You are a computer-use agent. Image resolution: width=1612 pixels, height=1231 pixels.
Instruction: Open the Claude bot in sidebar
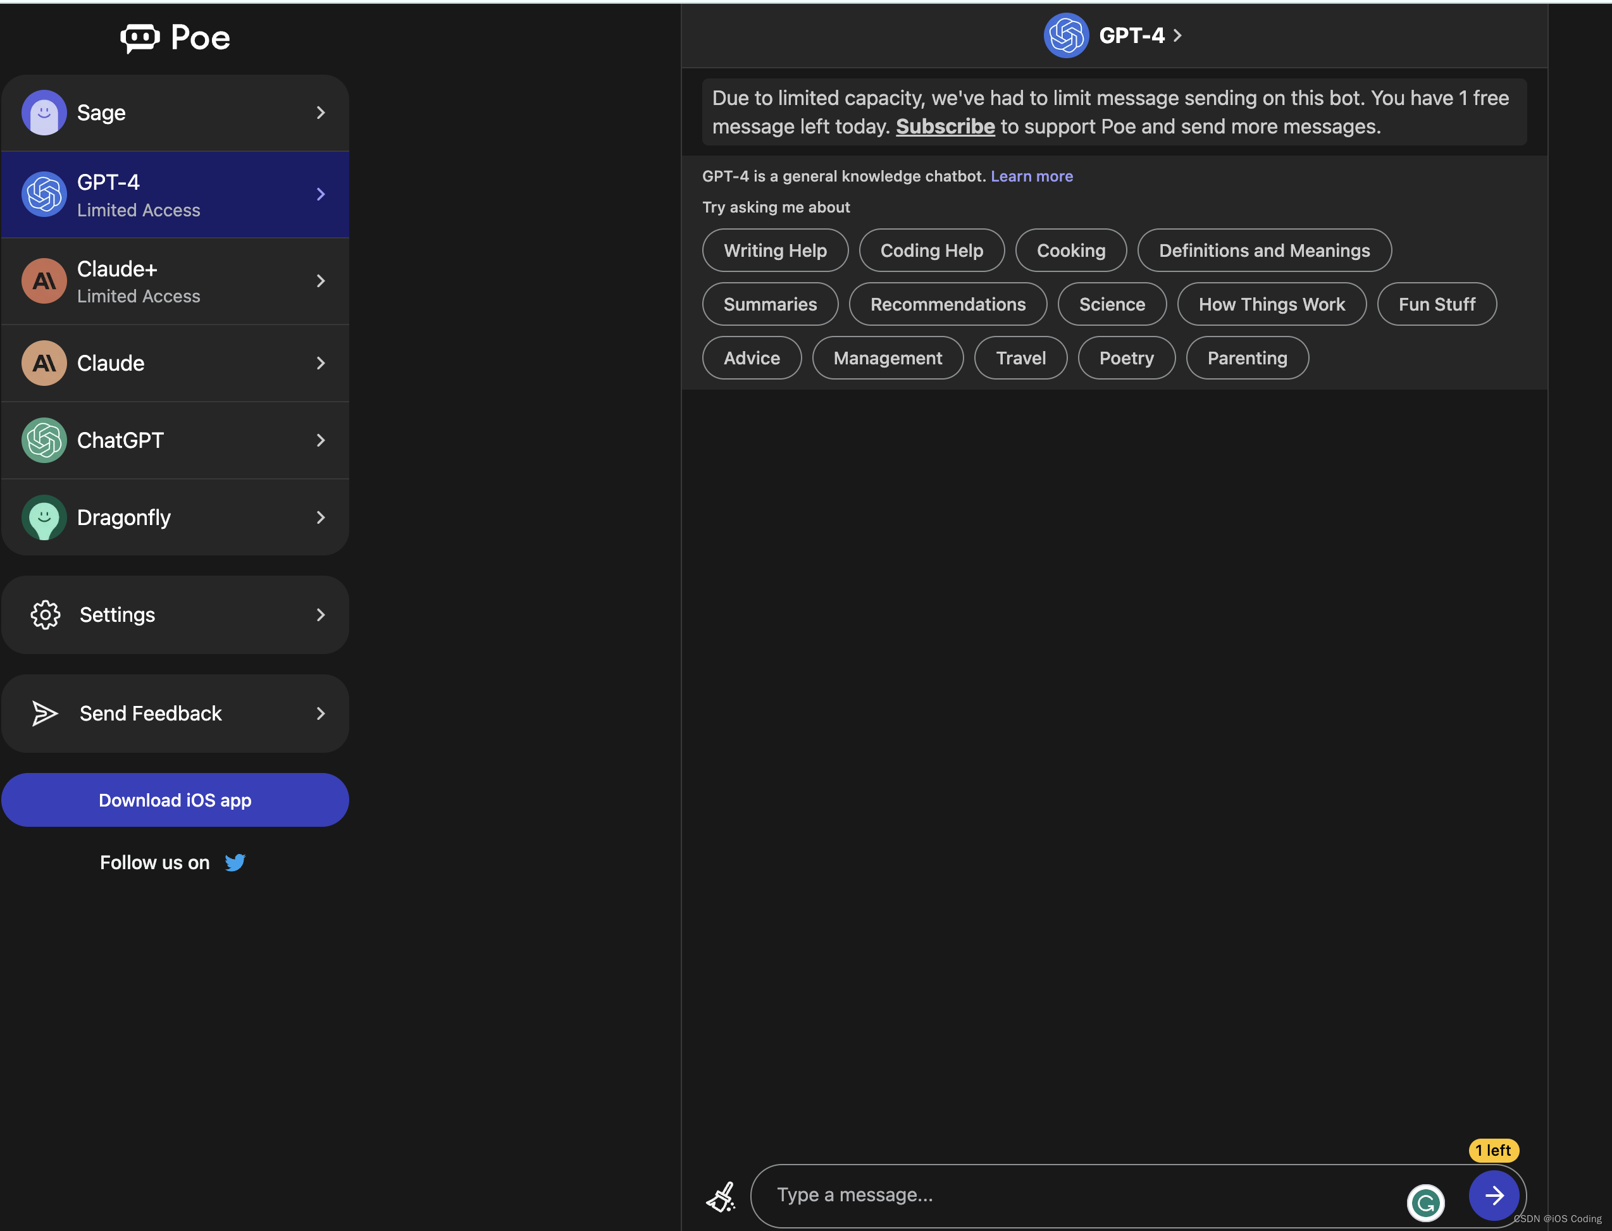175,364
